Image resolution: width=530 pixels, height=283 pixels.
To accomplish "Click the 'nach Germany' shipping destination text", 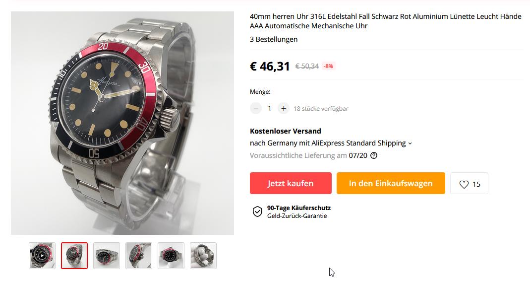I will click(x=274, y=143).
